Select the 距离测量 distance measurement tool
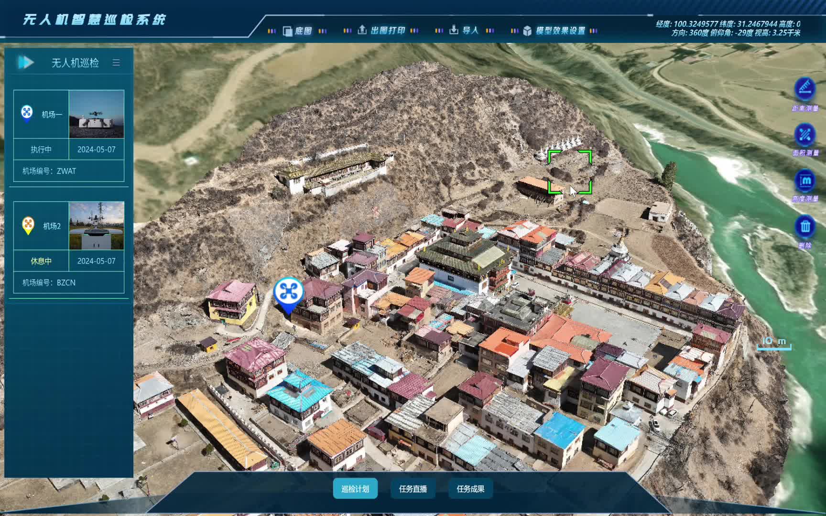The height and width of the screenshot is (516, 826). pyautogui.click(x=805, y=89)
